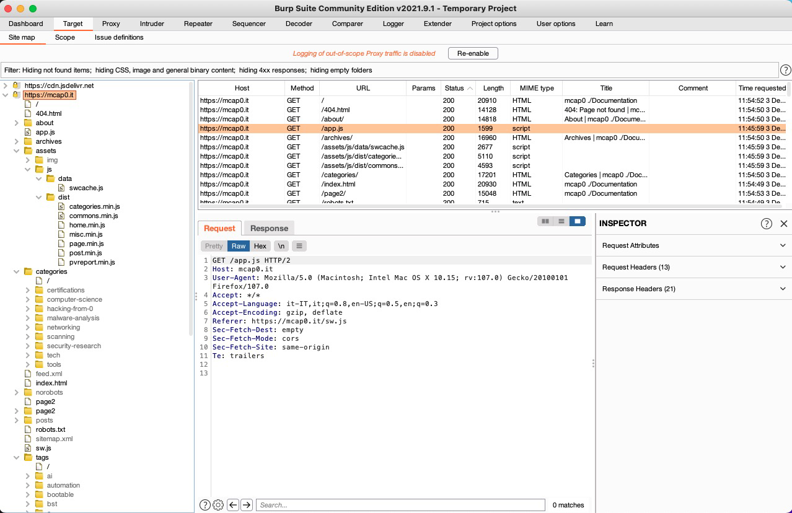
Task: Go to next search match arrow
Action: click(x=246, y=505)
